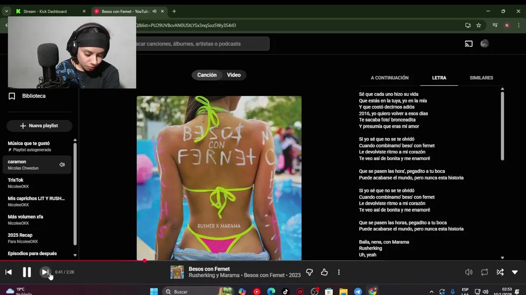The width and height of the screenshot is (526, 295).
Task: Click the Besos con Fernet album cover
Action: point(219,178)
